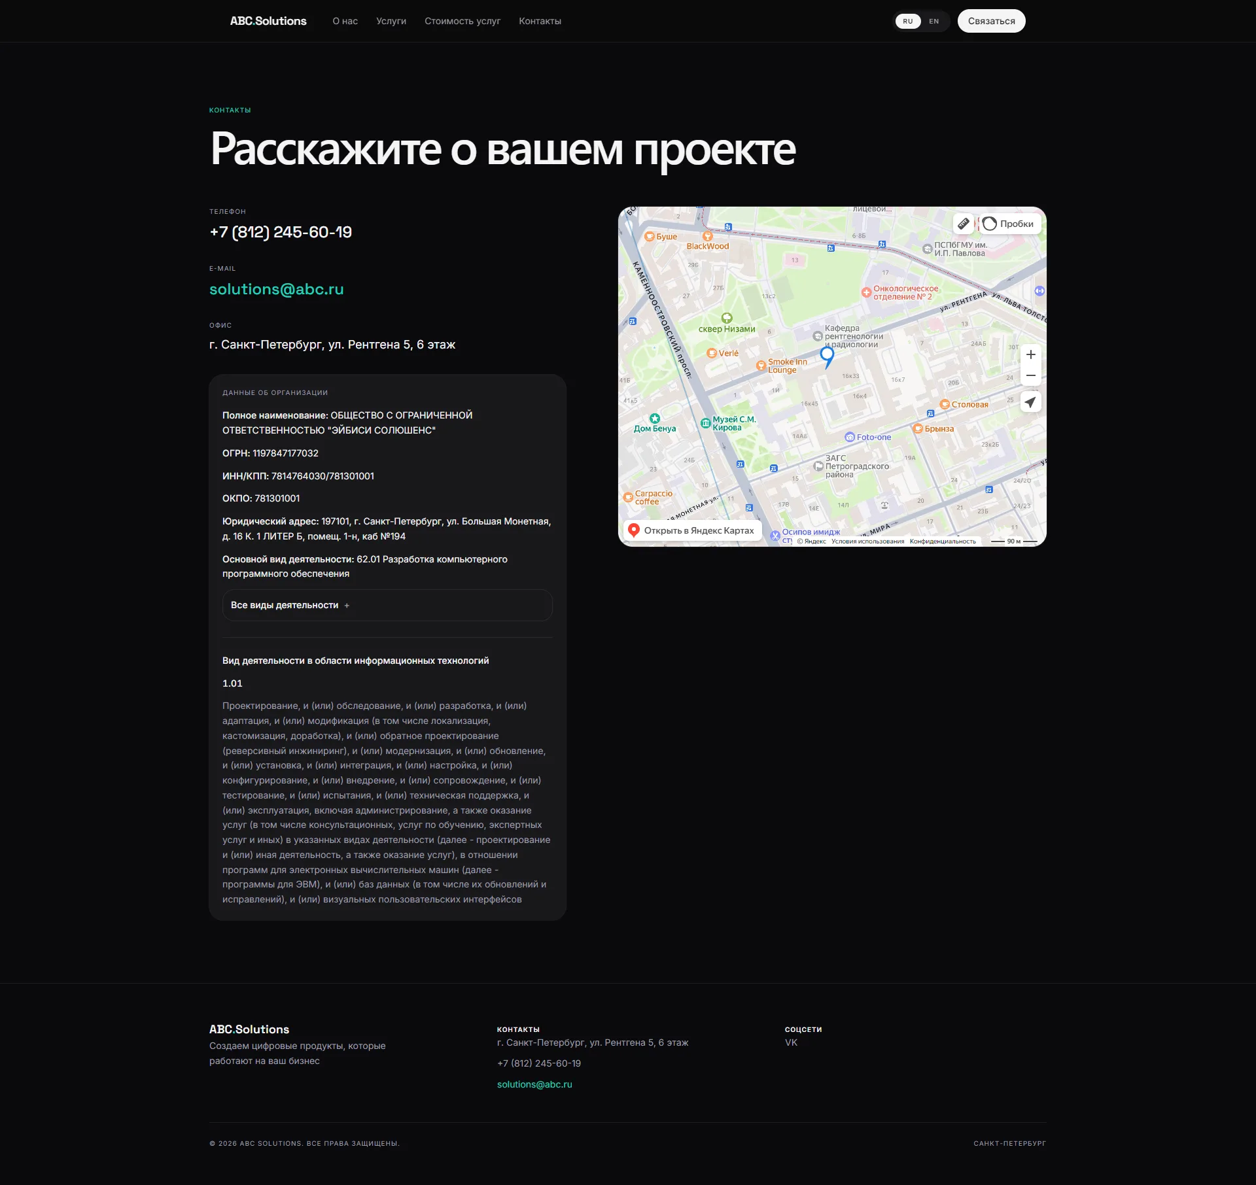The height and width of the screenshot is (1185, 1256).
Task: Click footer phone number +7 (812) 245-60-19
Action: point(539,1063)
